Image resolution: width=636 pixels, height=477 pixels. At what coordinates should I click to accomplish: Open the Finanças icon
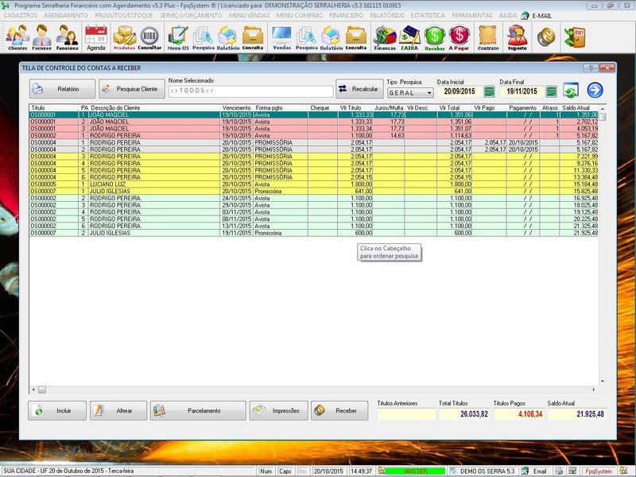point(385,37)
